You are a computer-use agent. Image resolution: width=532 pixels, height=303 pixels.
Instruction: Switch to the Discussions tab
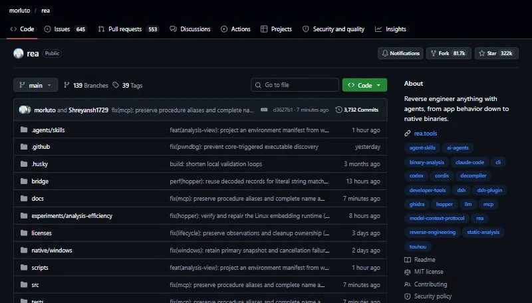point(190,29)
